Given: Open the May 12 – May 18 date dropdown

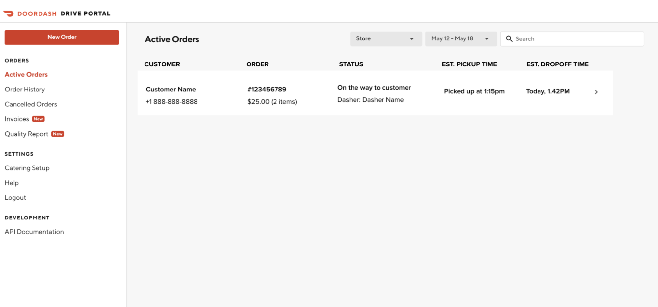Looking at the screenshot, I should 461,38.
